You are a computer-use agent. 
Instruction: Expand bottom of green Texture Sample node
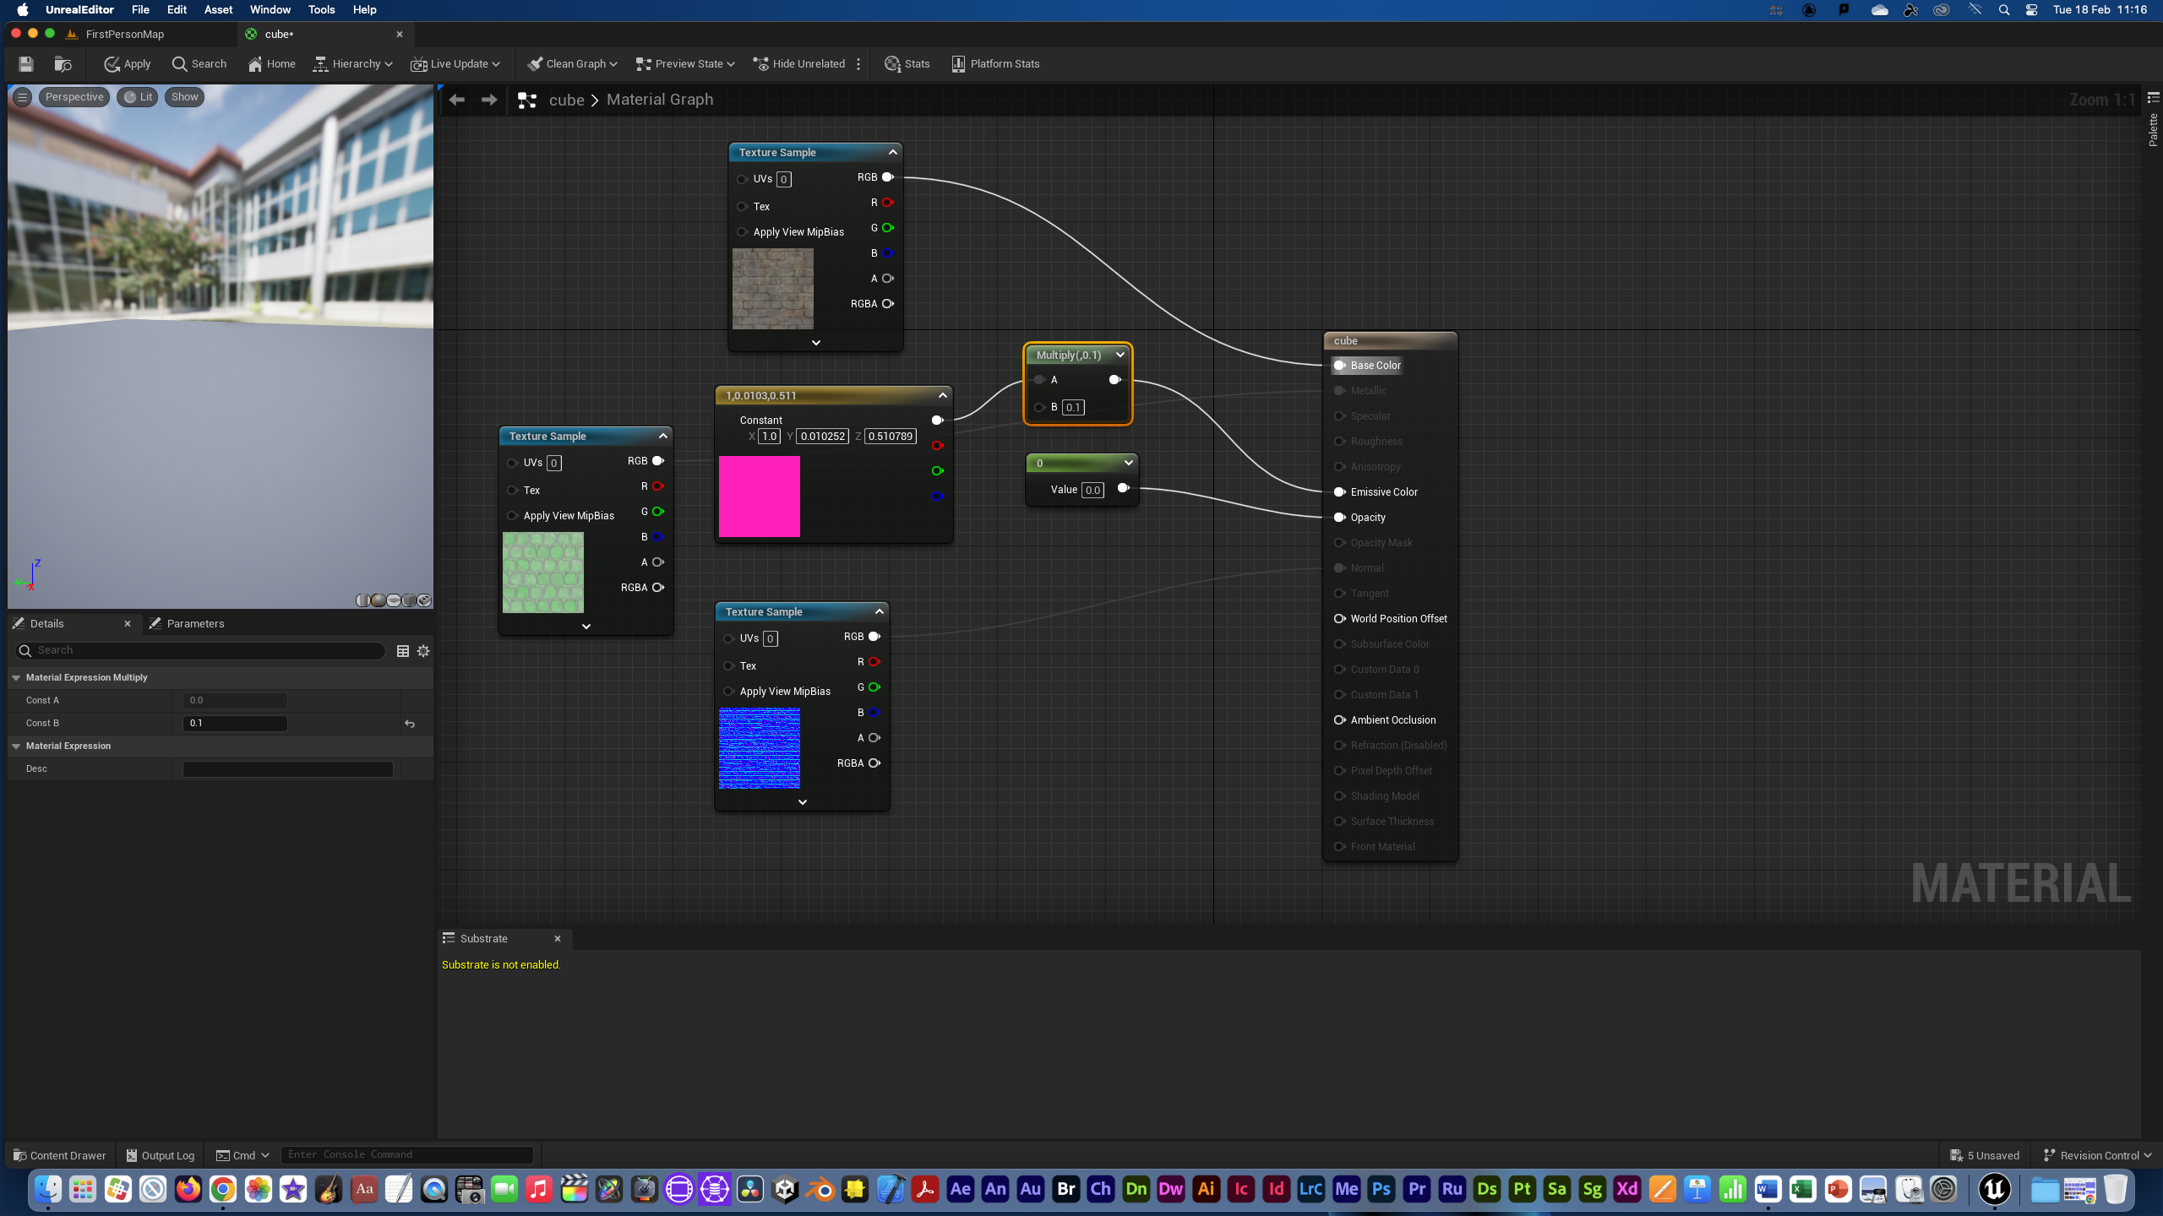click(586, 626)
